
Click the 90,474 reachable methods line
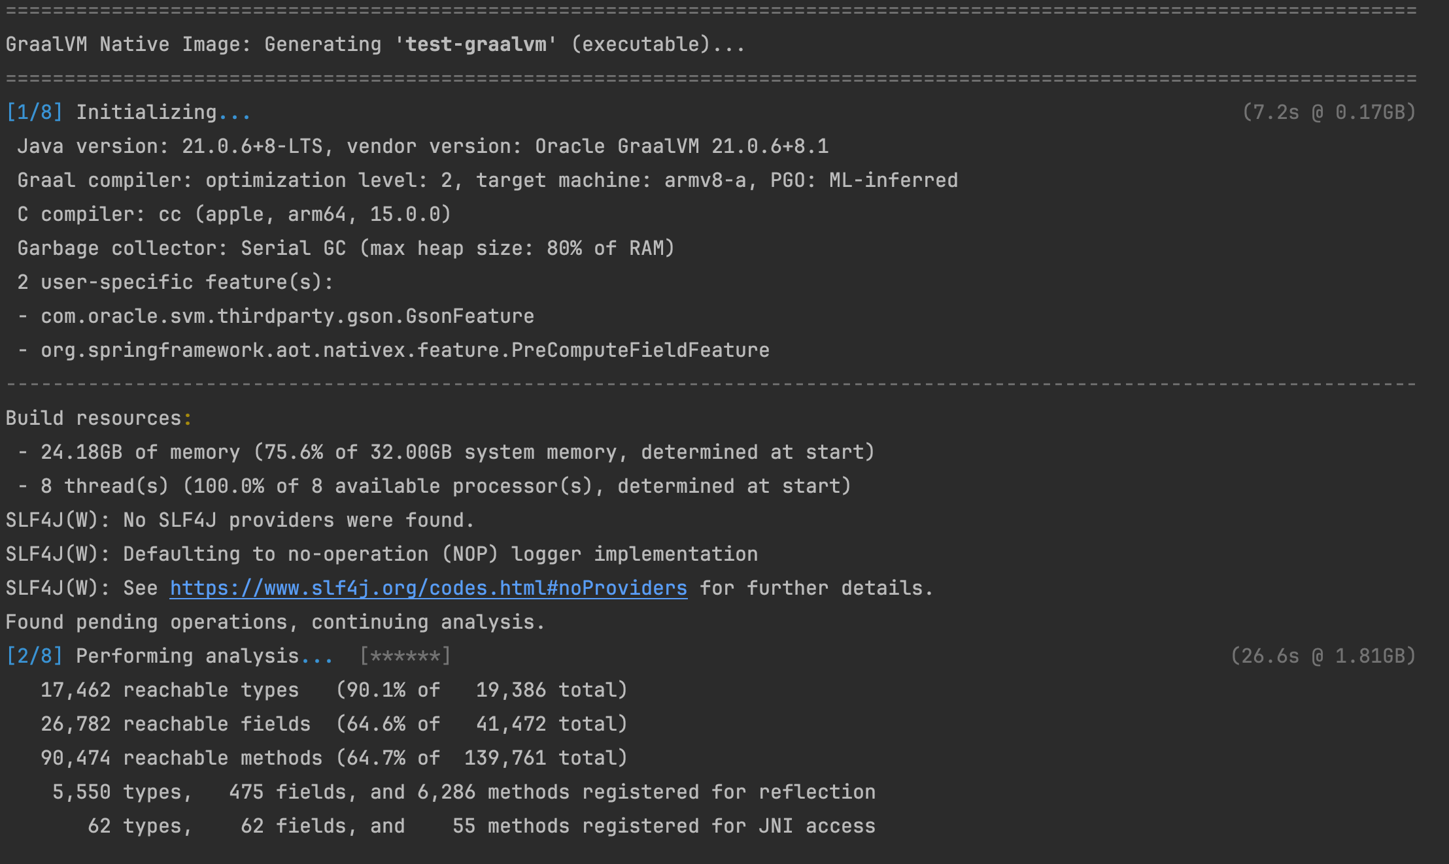[333, 758]
